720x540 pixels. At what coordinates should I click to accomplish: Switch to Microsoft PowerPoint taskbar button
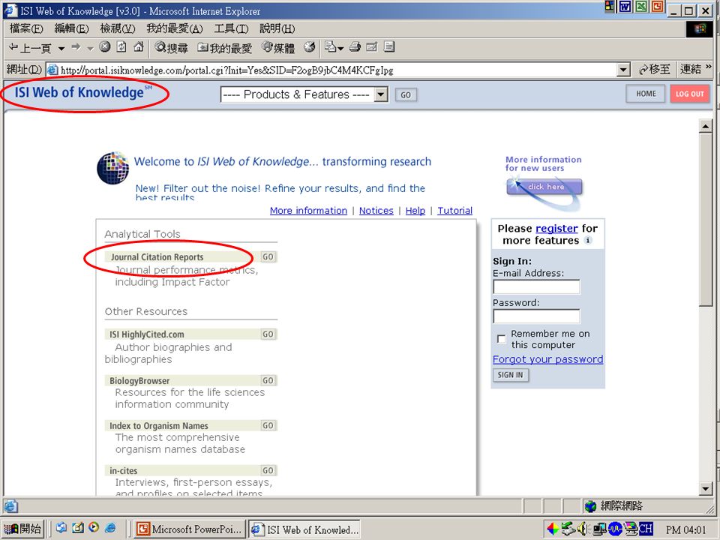190,529
